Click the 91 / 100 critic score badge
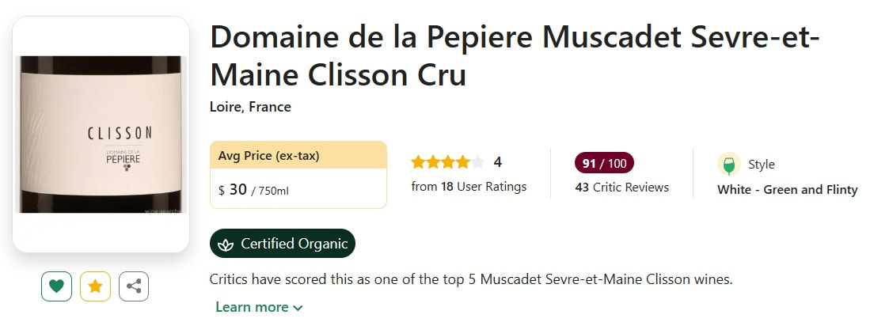 604,164
